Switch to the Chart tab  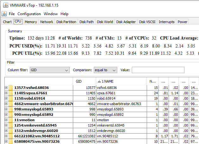pyautogui.click(x=7, y=22)
